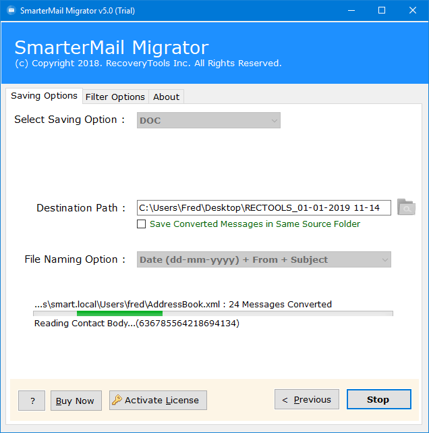The width and height of the screenshot is (429, 433).
Task: Switch to the Saving Options tab
Action: 44,96
